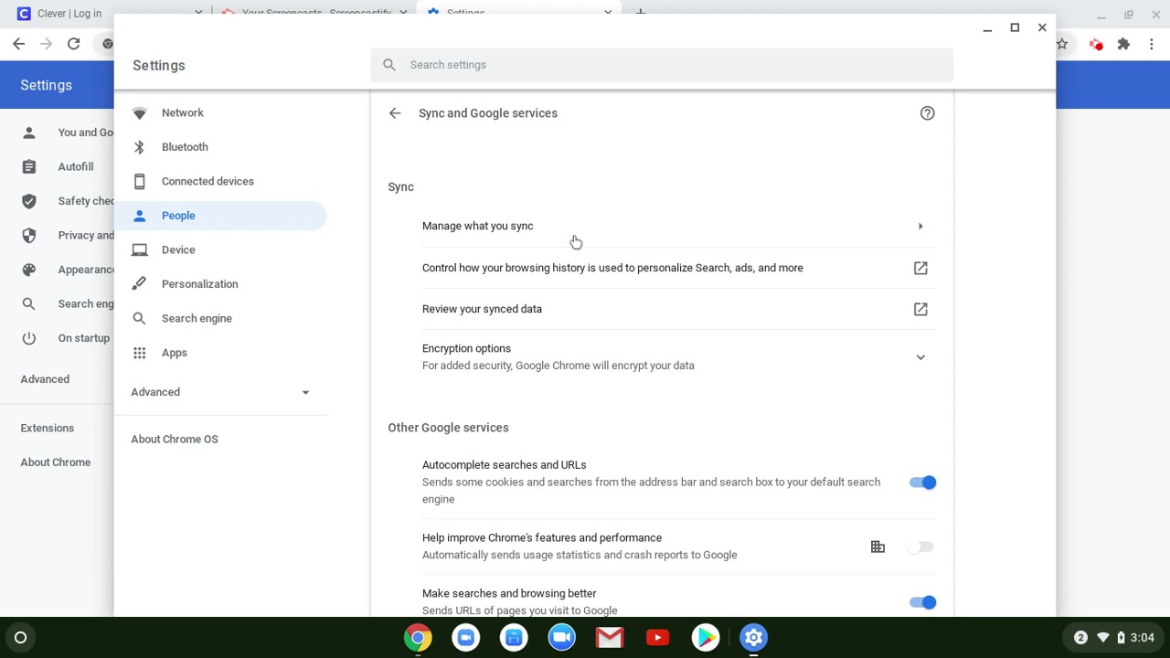Click the blue Settings gear in the shelf
Image resolution: width=1170 pixels, height=658 pixels.
753,638
